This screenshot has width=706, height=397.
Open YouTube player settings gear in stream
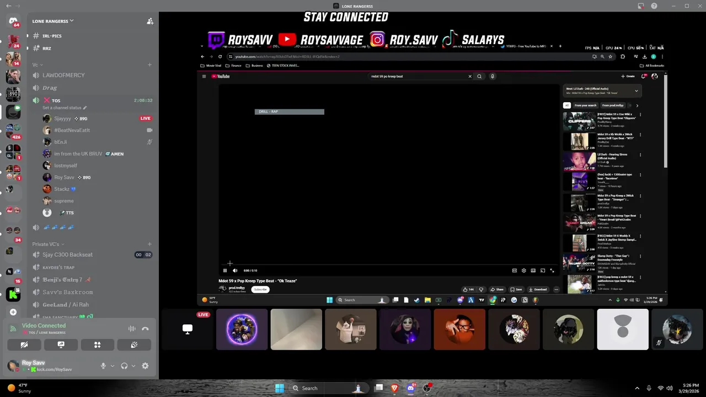pyautogui.click(x=523, y=271)
